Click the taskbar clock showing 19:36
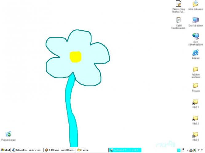Image resolution: width=205 pixels, height=153 pixels. click(x=200, y=150)
